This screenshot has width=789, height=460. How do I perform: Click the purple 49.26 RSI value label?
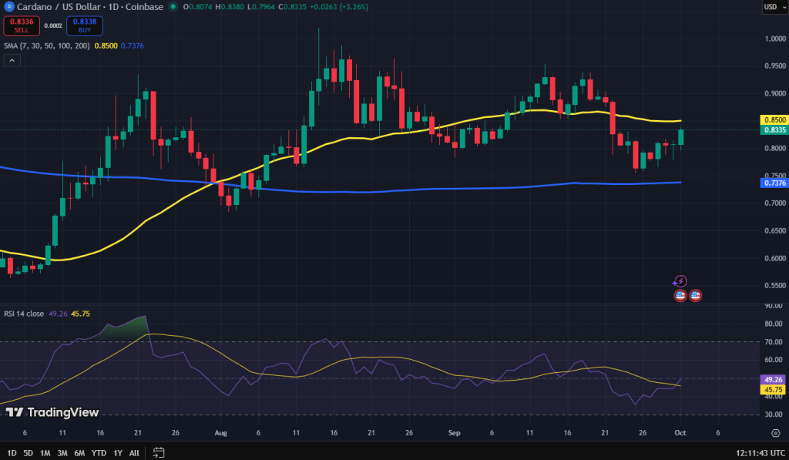[x=774, y=380]
